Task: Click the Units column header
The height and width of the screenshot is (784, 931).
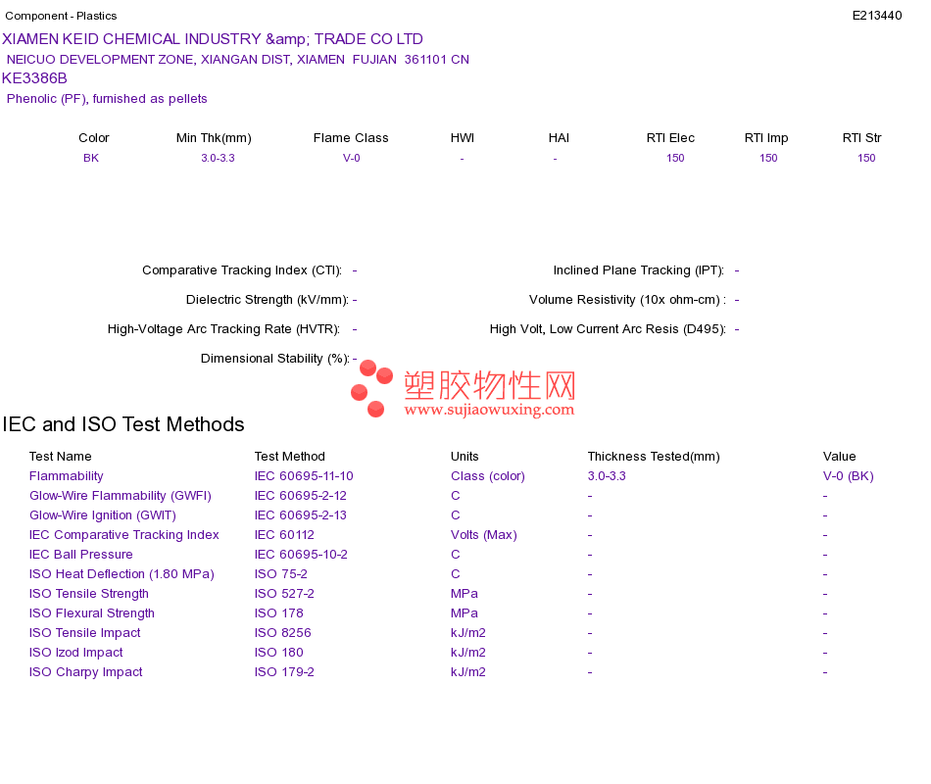Action: pyautogui.click(x=465, y=456)
